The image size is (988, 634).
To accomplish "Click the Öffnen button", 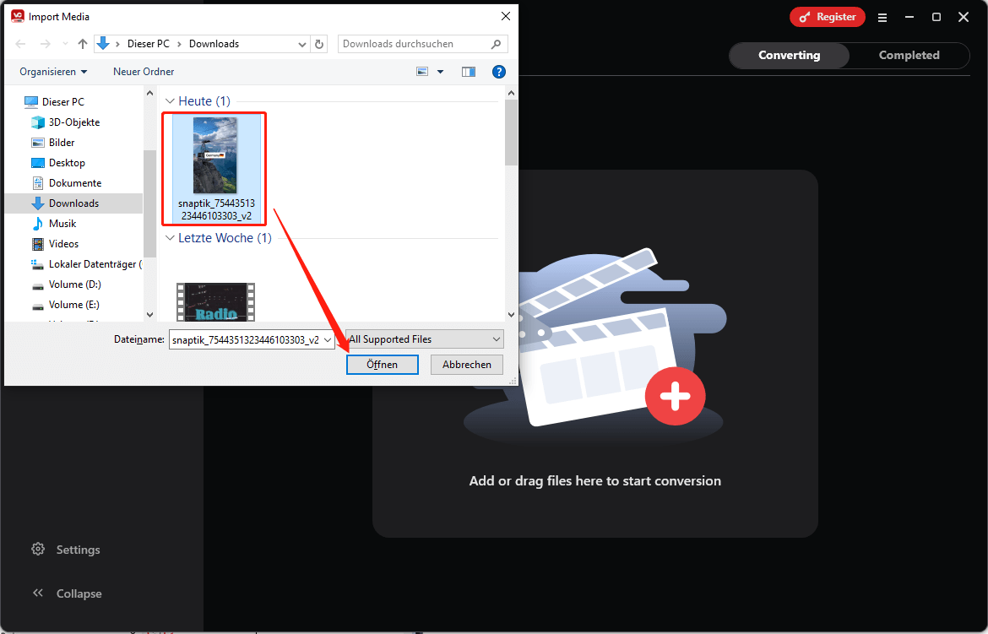I will click(x=382, y=364).
